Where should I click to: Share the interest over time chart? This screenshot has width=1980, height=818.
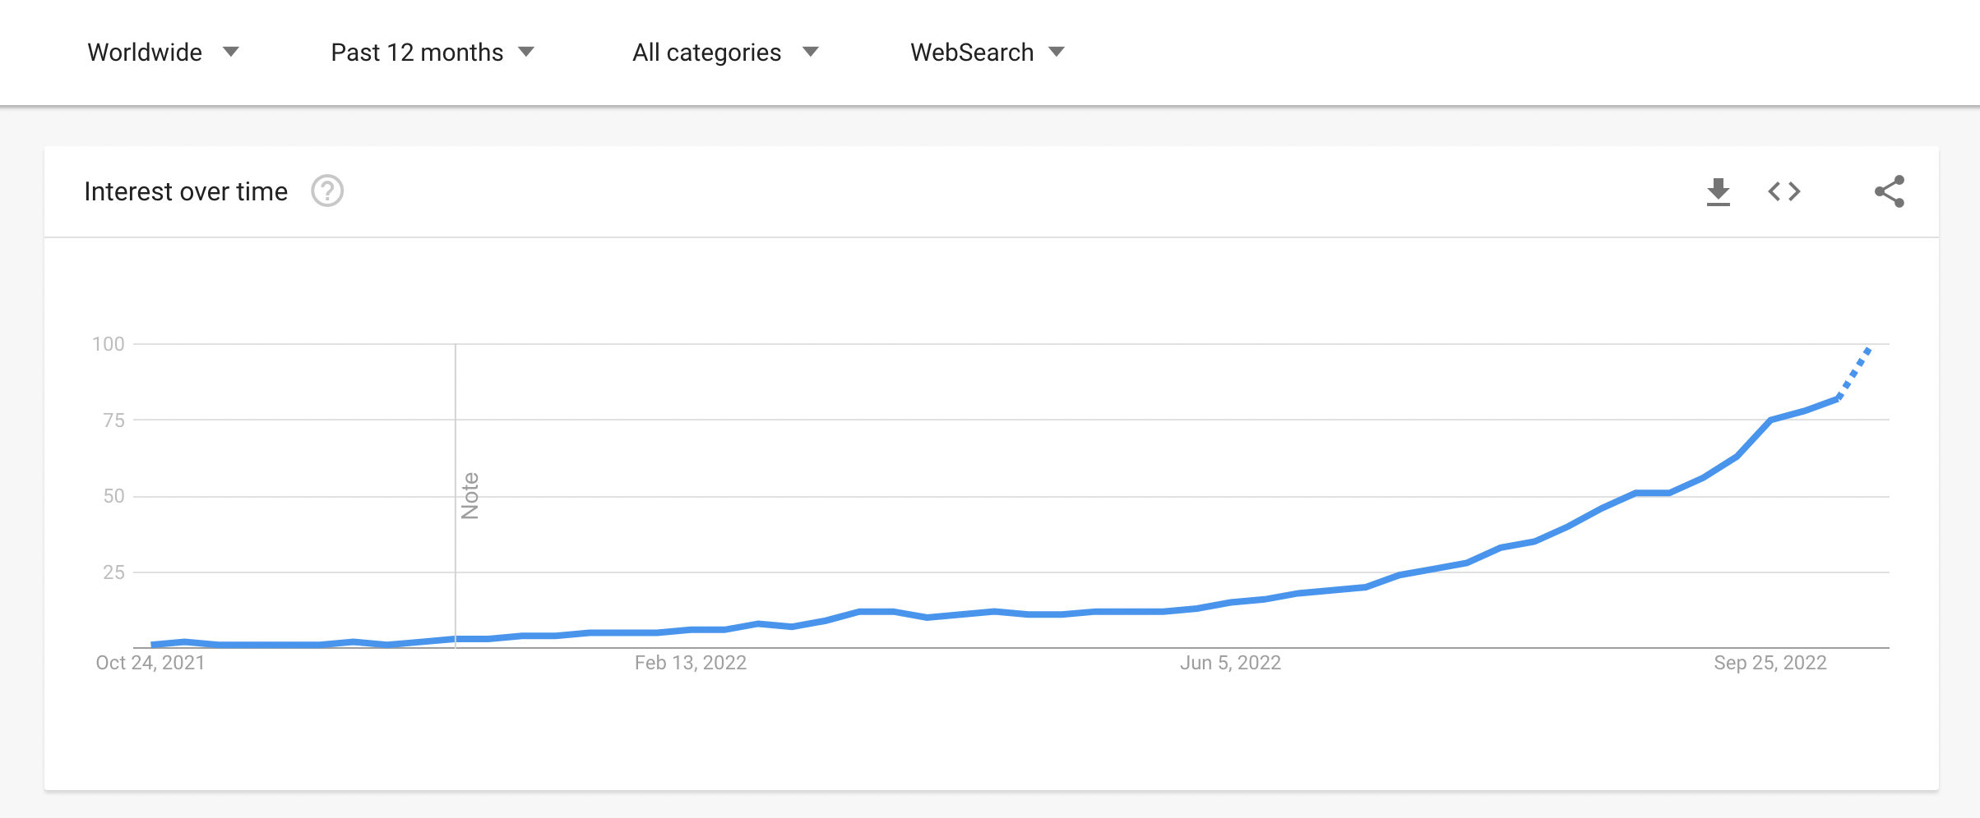pos(1890,191)
